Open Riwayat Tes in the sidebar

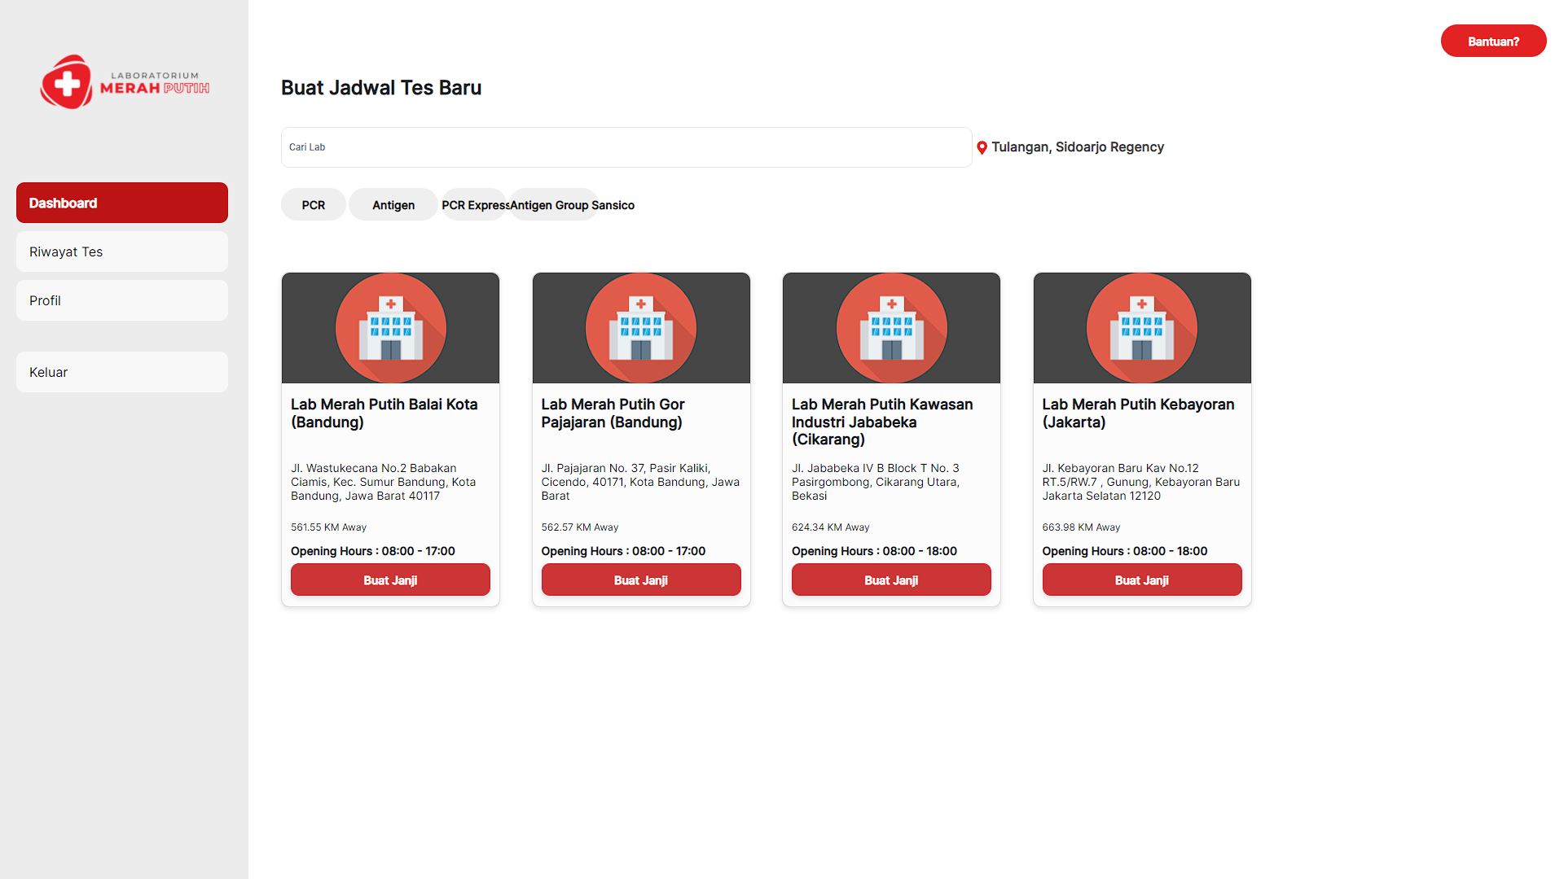(122, 251)
